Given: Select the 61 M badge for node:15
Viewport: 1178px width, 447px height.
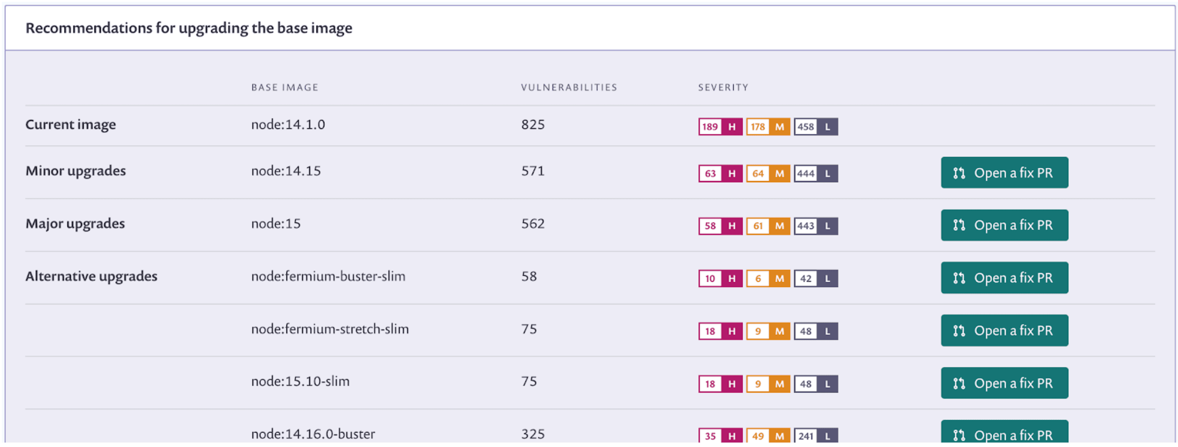Looking at the screenshot, I should 768,226.
